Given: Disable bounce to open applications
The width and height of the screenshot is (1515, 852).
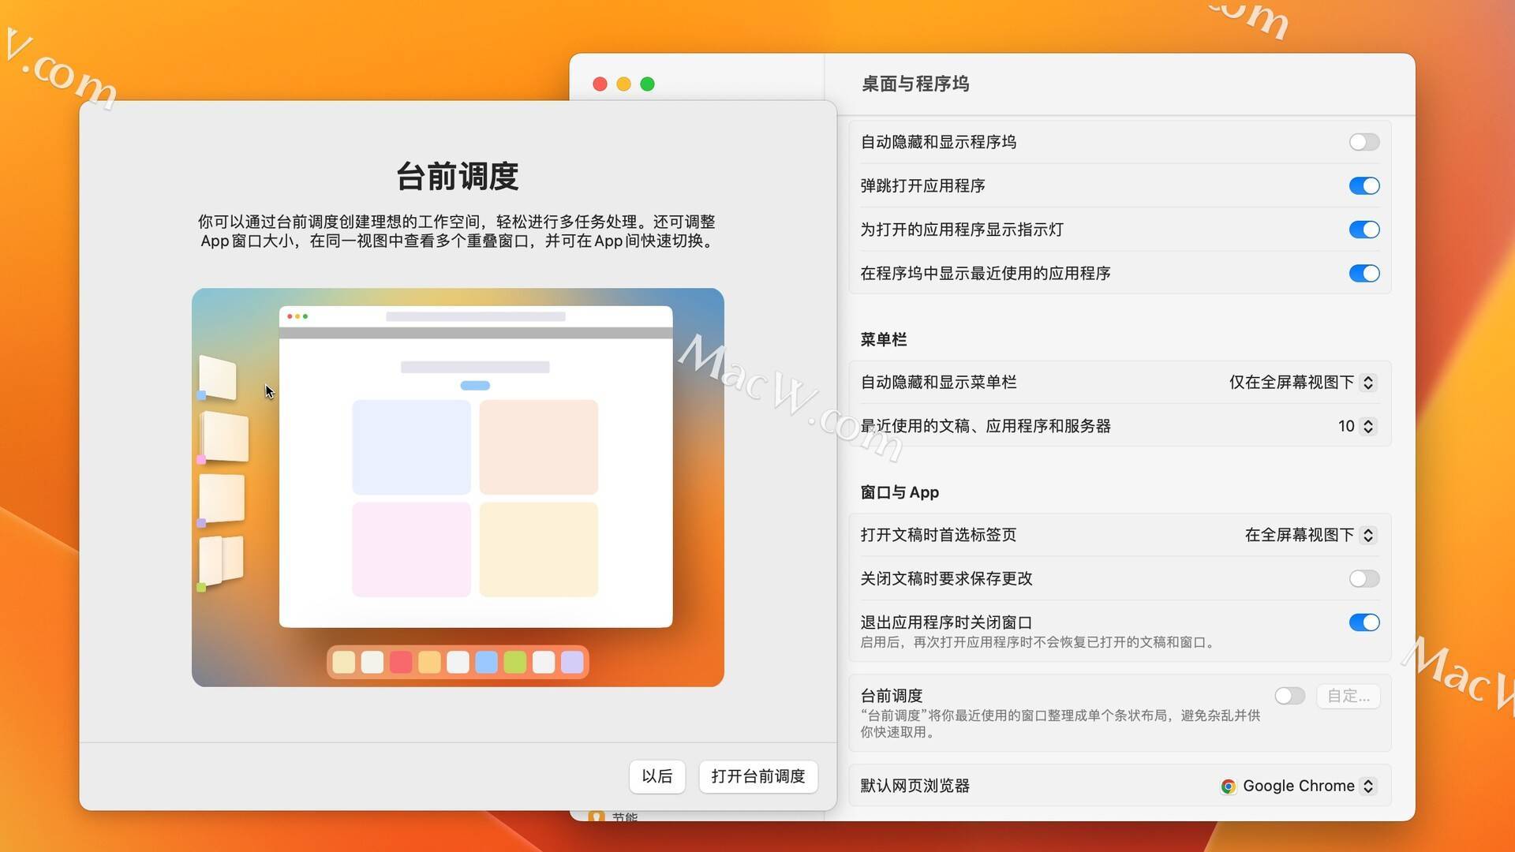Looking at the screenshot, I should click(1364, 185).
